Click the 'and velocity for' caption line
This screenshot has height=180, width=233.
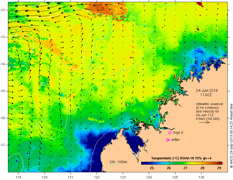pyautogui.click(x=207, y=111)
